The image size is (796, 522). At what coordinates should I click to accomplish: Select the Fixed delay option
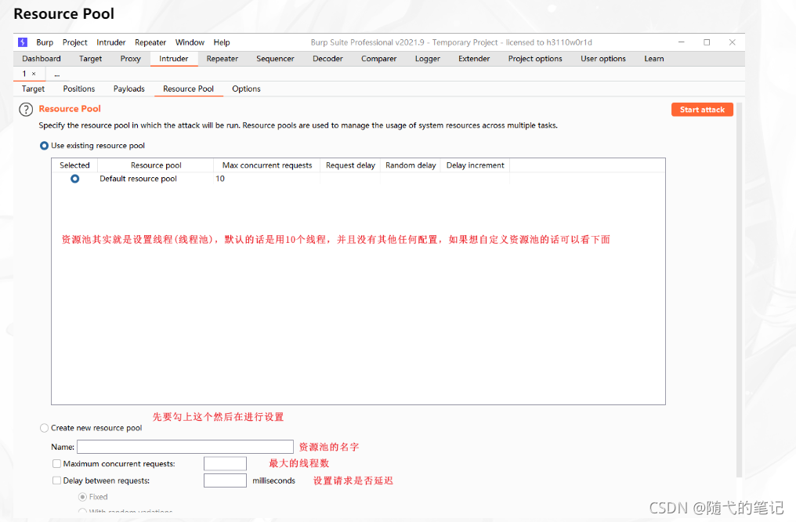[82, 497]
